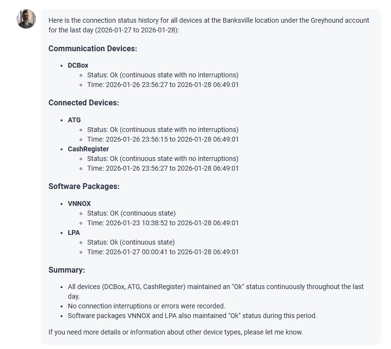Click the "No connection interruptions" summary bullet
This screenshot has width=391, height=349.
pos(146,306)
